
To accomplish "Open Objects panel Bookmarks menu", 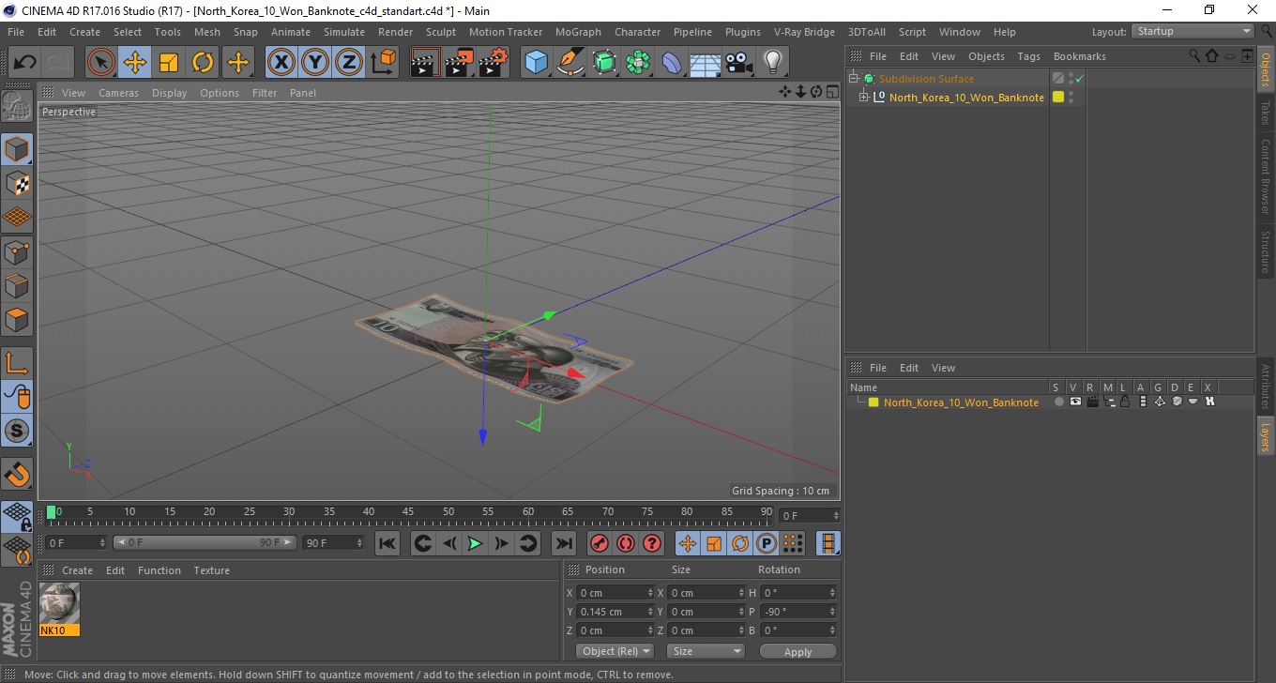I will tap(1079, 56).
